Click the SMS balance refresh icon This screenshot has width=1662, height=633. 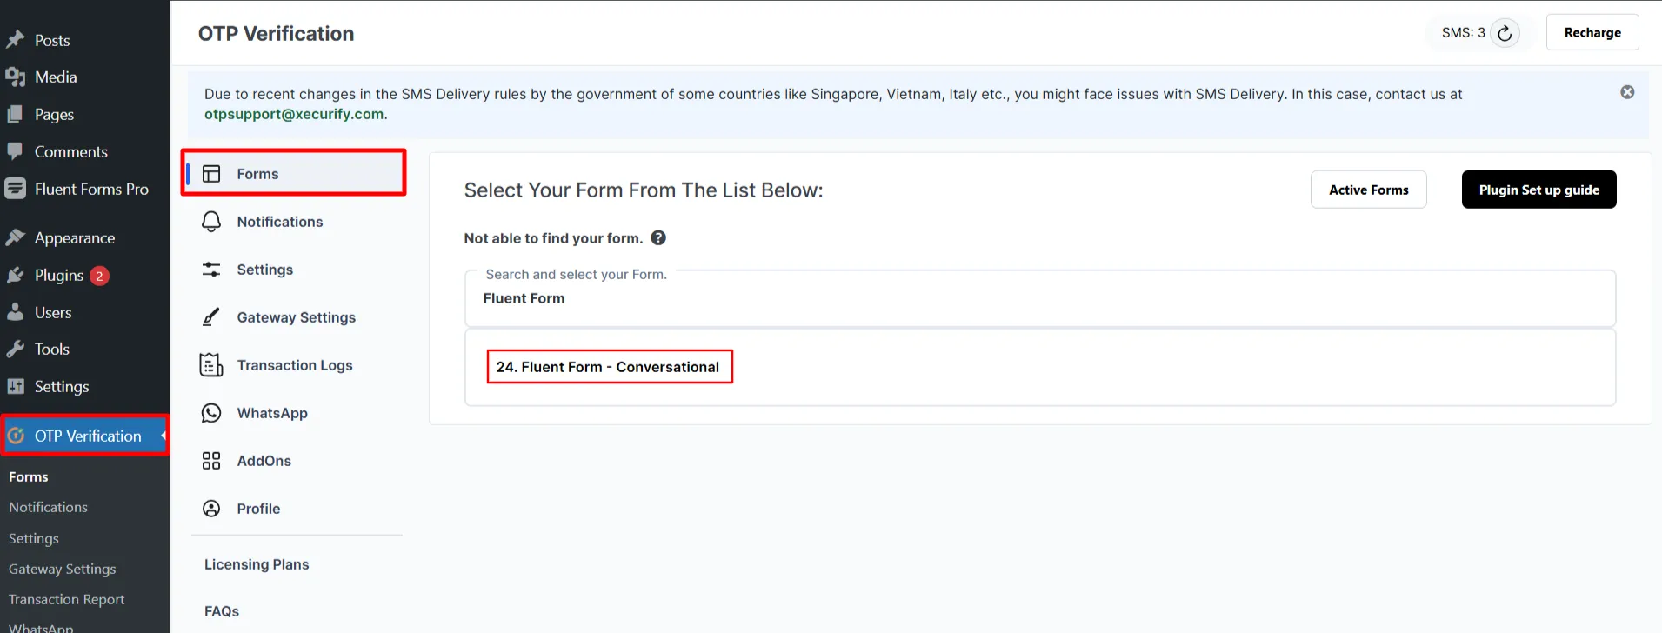pyautogui.click(x=1505, y=33)
